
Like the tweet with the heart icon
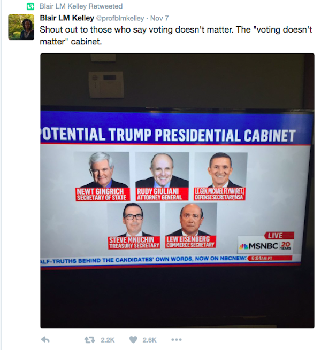133,340
